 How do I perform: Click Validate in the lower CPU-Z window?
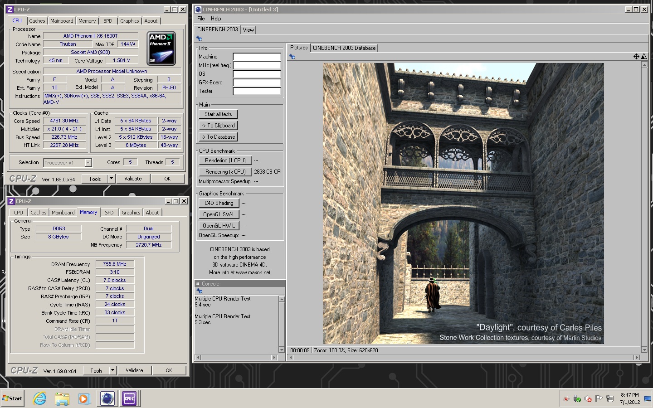tap(134, 370)
